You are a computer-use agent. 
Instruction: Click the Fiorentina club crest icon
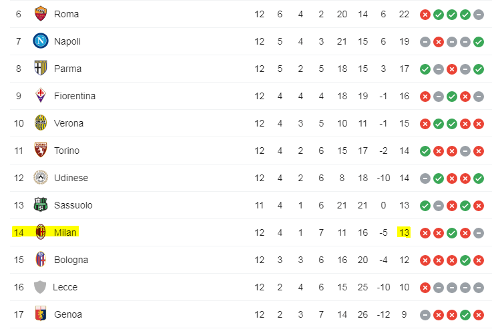coord(40,96)
